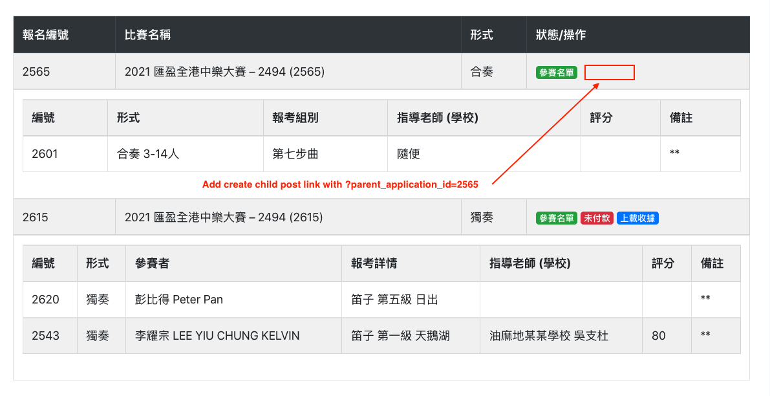Click the red 未付款 badge
This screenshot has width=770, height=396.
pyautogui.click(x=597, y=218)
